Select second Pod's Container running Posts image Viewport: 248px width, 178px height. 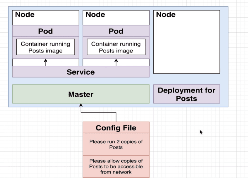point(116,47)
